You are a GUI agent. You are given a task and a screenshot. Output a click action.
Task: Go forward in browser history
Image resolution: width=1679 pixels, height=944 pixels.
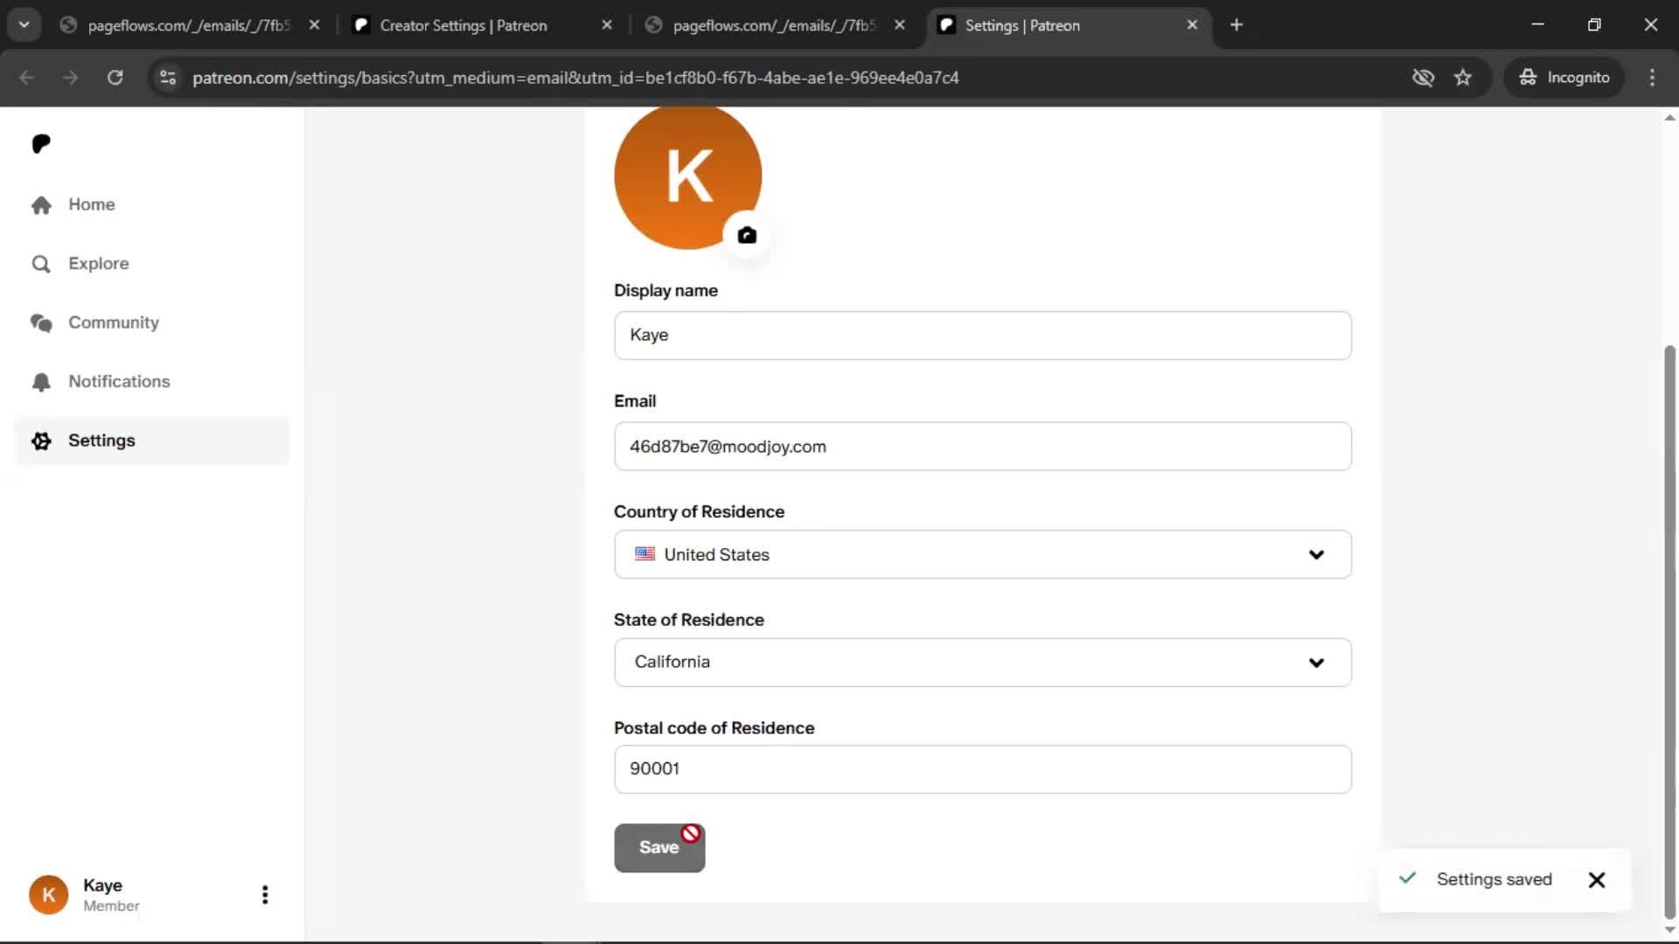[71, 78]
